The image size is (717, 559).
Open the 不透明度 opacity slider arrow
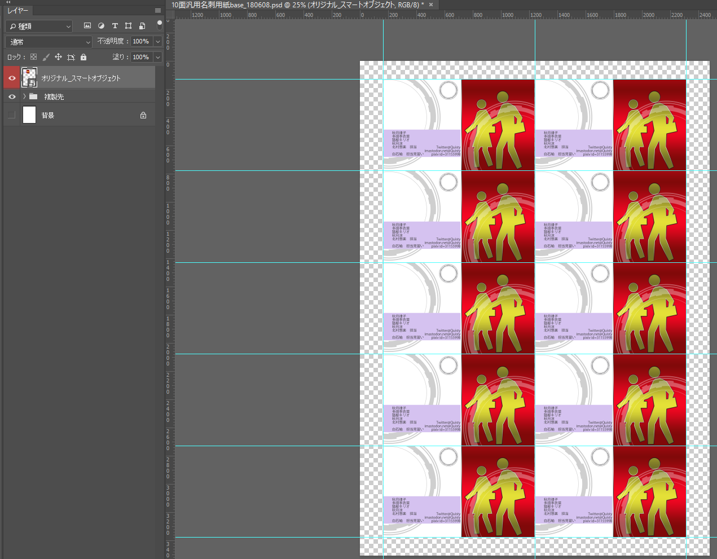pos(158,42)
